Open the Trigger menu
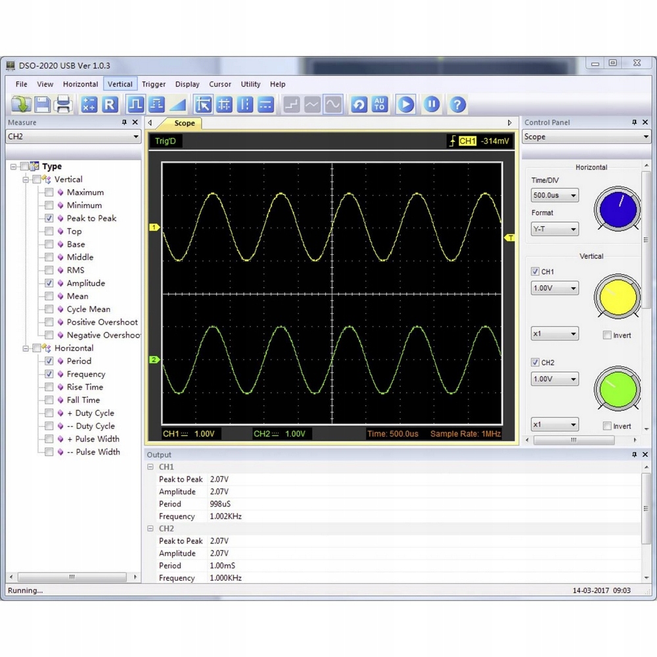 pos(154,84)
